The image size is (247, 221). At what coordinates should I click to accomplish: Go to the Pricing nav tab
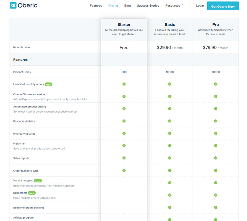click(x=113, y=6)
